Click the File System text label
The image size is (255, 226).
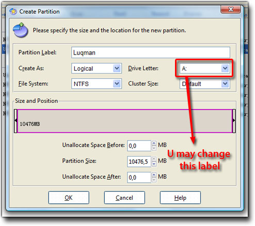pyautogui.click(x=34, y=84)
